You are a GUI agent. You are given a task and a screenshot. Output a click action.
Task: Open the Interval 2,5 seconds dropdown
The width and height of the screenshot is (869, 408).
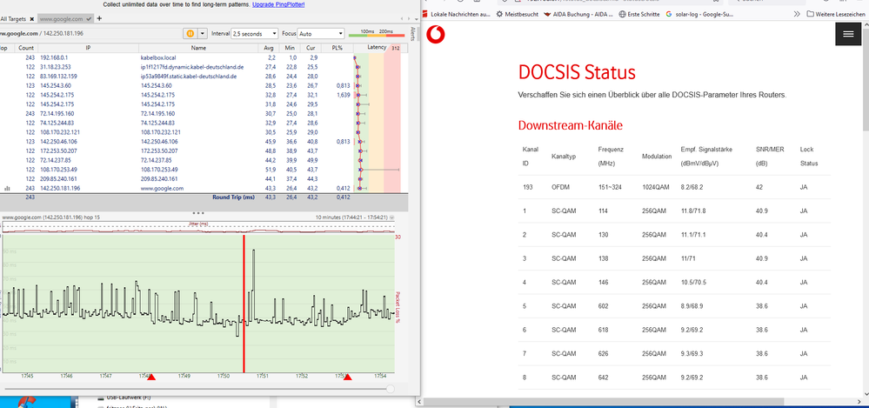254,34
